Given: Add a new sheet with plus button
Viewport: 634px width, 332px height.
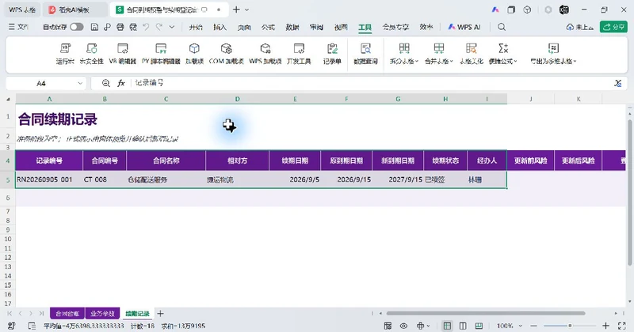Looking at the screenshot, I should (161, 314).
